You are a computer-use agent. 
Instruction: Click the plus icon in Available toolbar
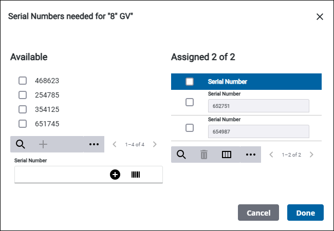[x=43, y=145]
